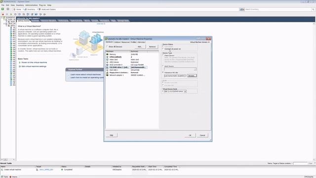This screenshot has width=316, height=178.
Task: Open the Plug-ins menu
Action: [42, 5]
